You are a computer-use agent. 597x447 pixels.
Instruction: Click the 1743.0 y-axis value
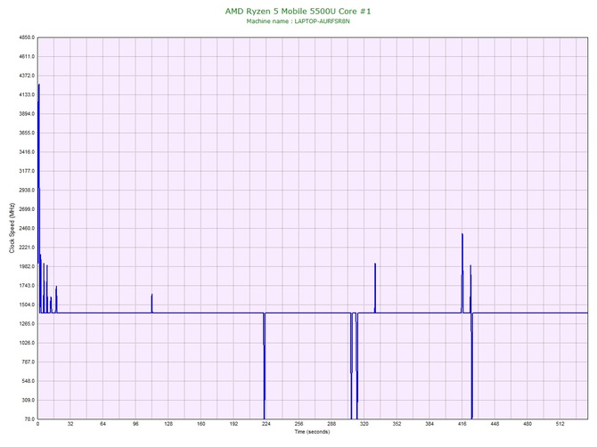coord(27,286)
